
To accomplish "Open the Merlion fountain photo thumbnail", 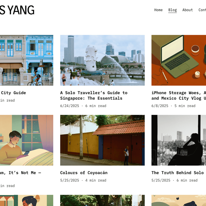I will 102,60.
